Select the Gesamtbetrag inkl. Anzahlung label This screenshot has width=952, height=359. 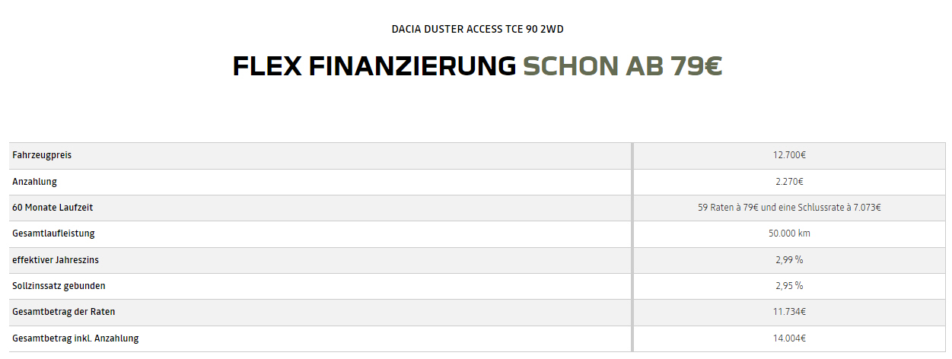click(75, 338)
